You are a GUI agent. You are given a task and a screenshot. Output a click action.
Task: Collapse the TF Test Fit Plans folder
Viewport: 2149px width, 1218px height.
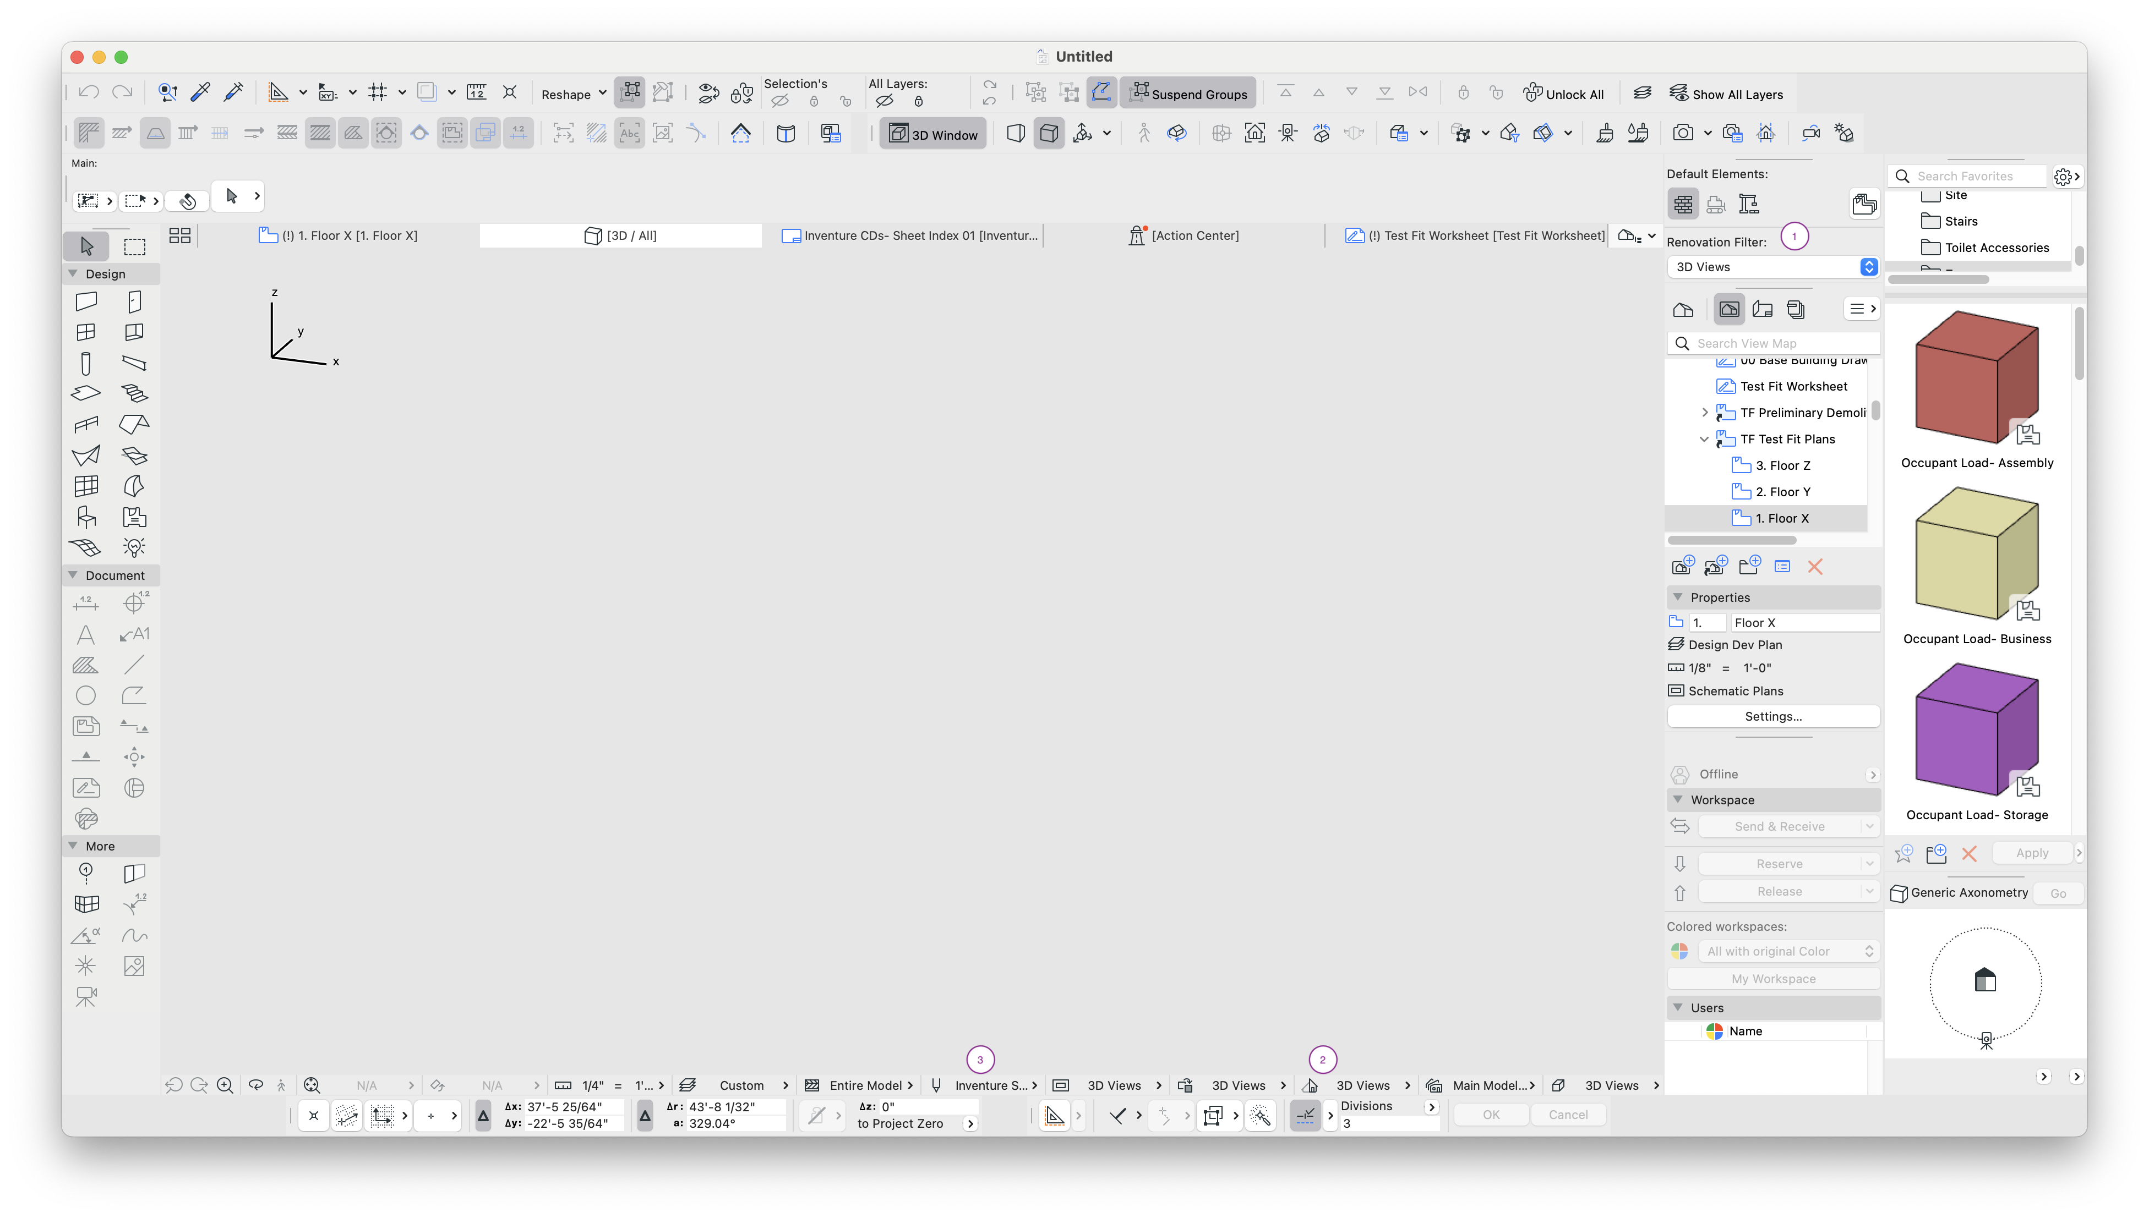pyautogui.click(x=1704, y=439)
